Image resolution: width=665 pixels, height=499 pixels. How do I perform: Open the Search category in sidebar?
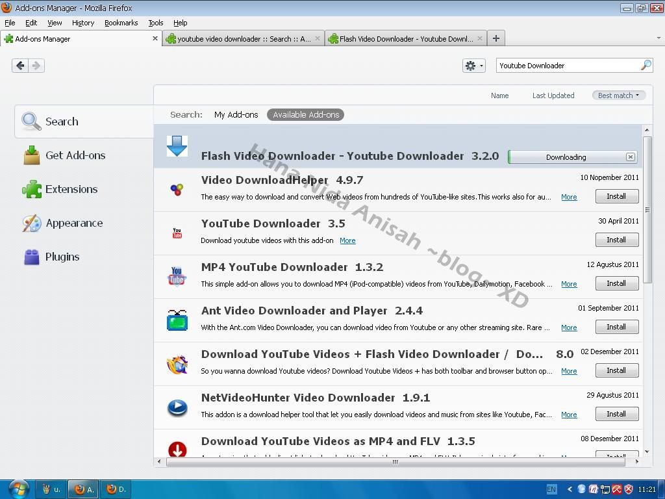tap(84, 122)
